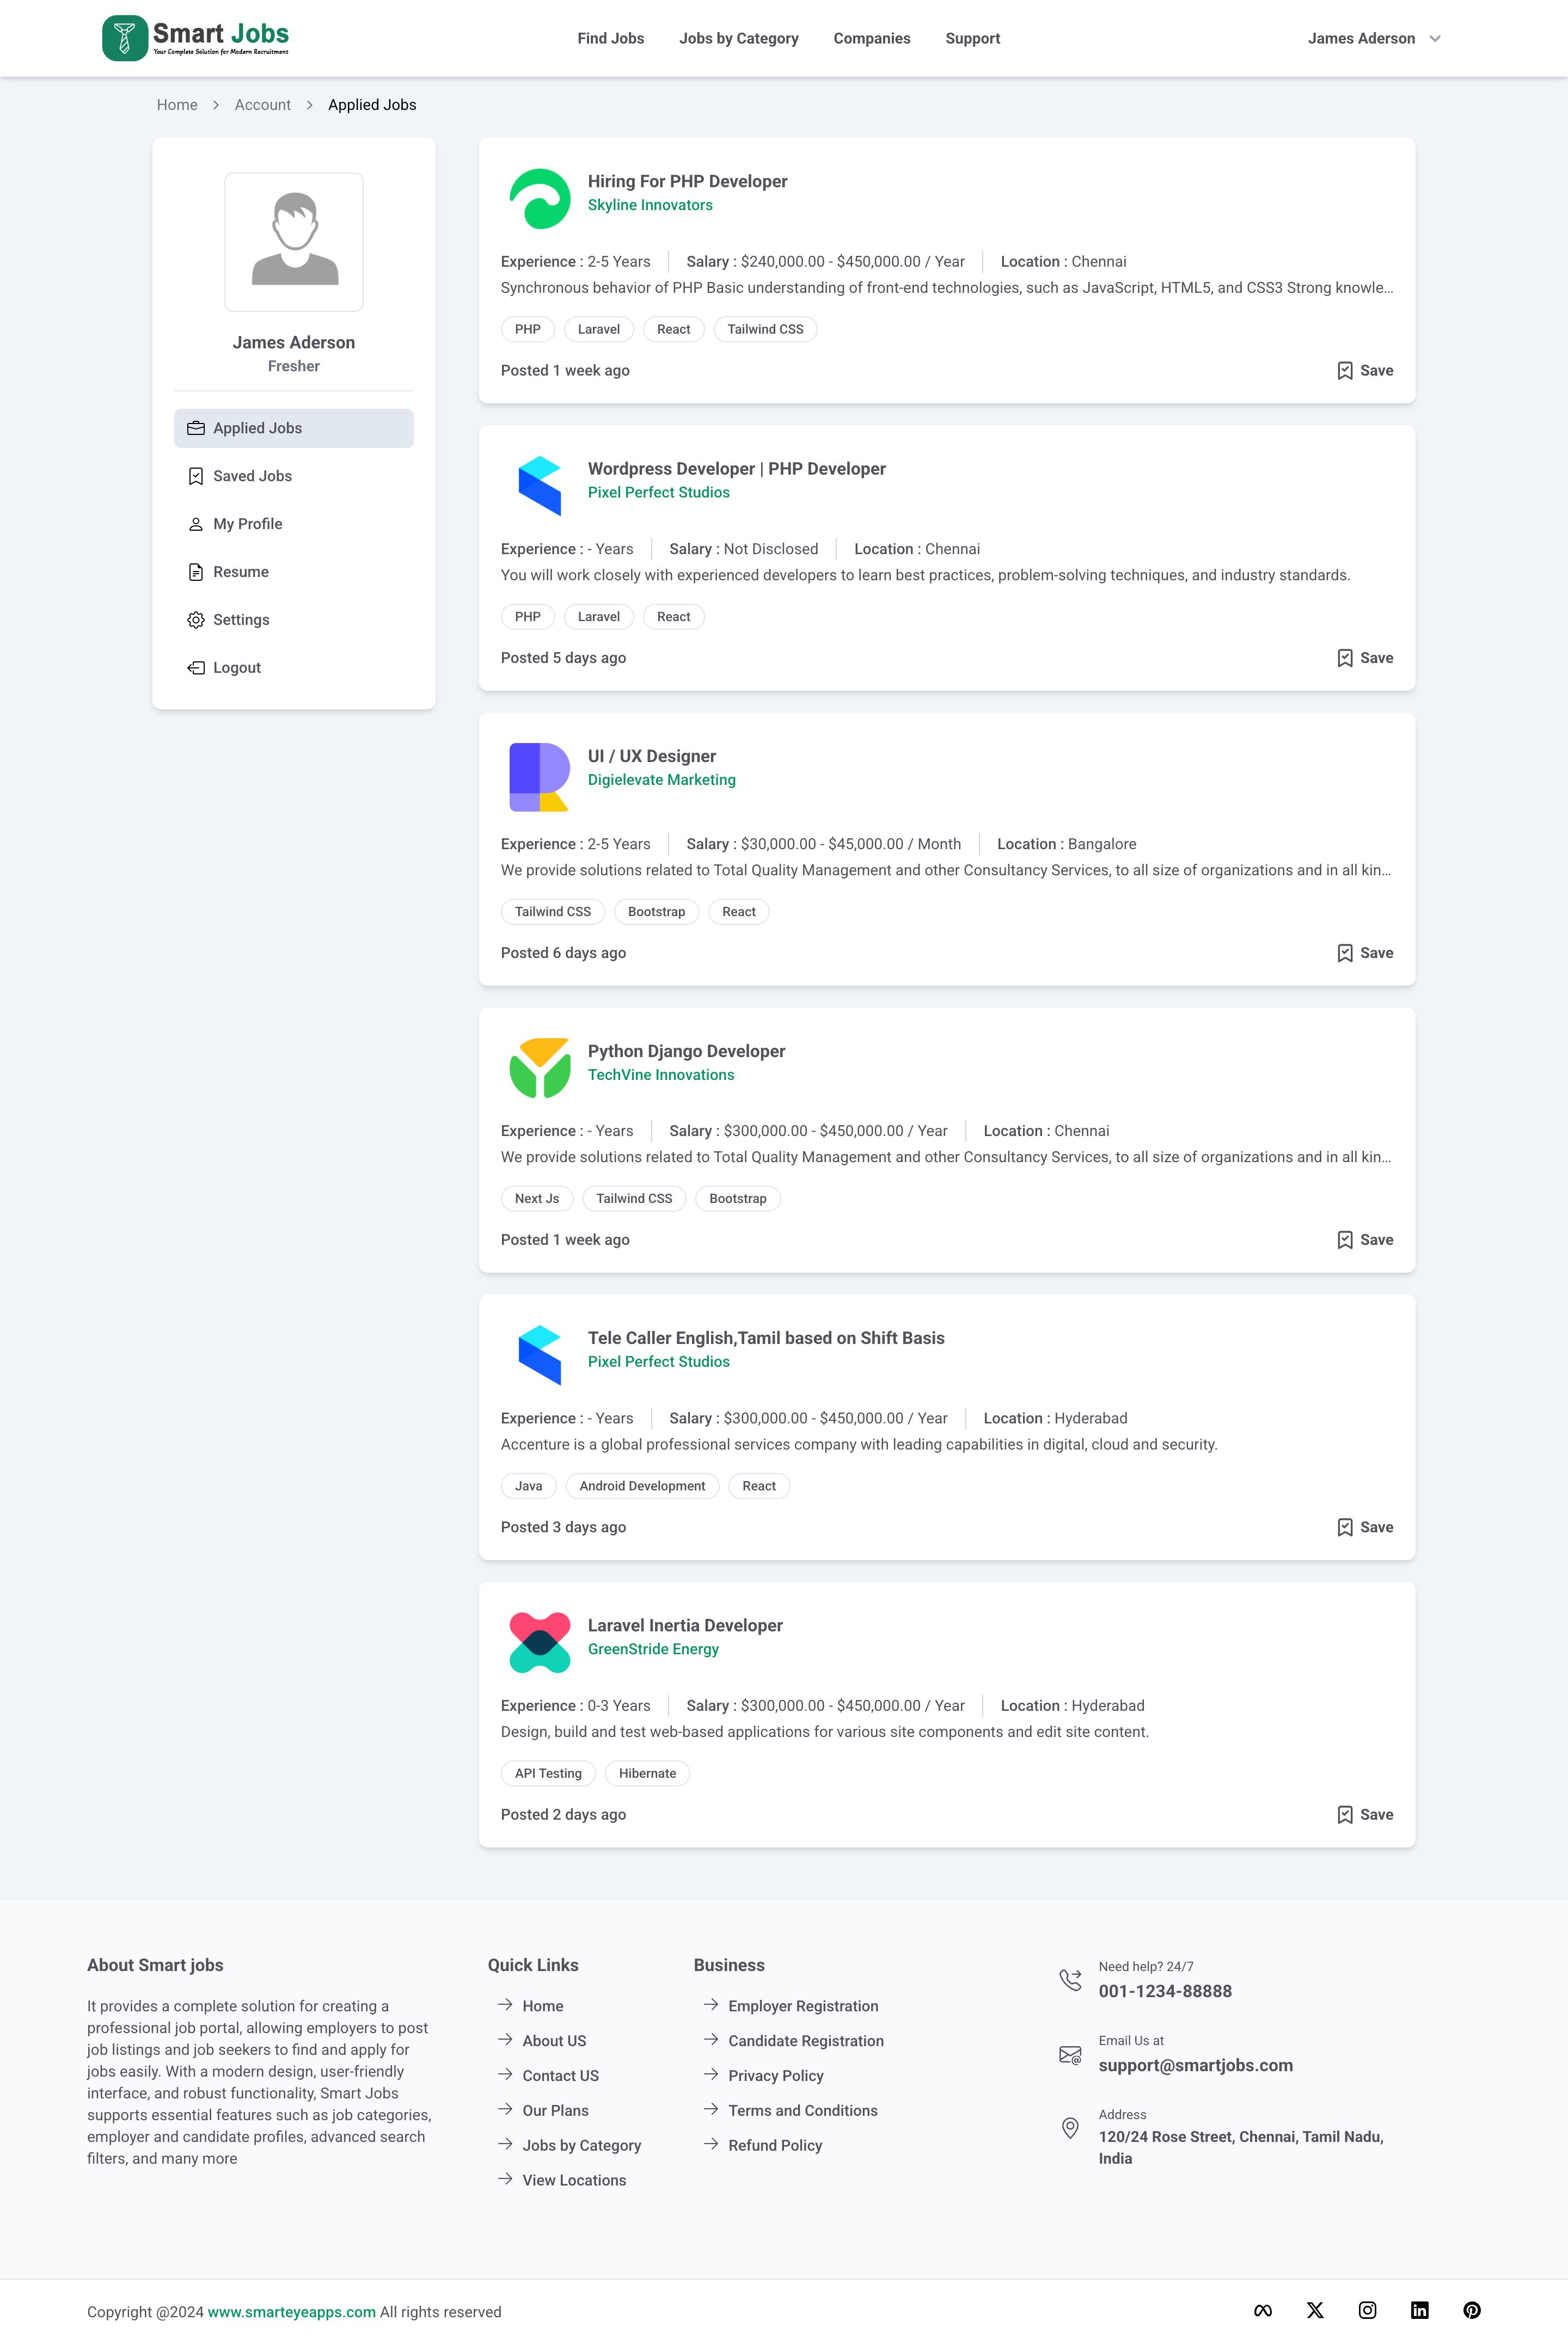Open My Profile in sidebar

pyautogui.click(x=247, y=524)
